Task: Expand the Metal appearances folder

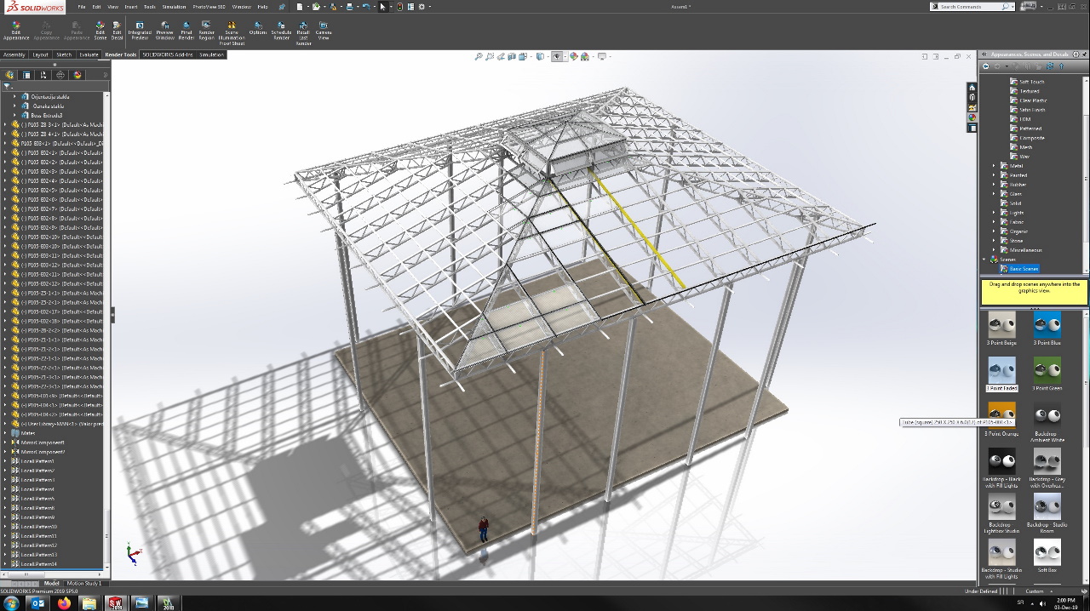Action: pyautogui.click(x=994, y=166)
